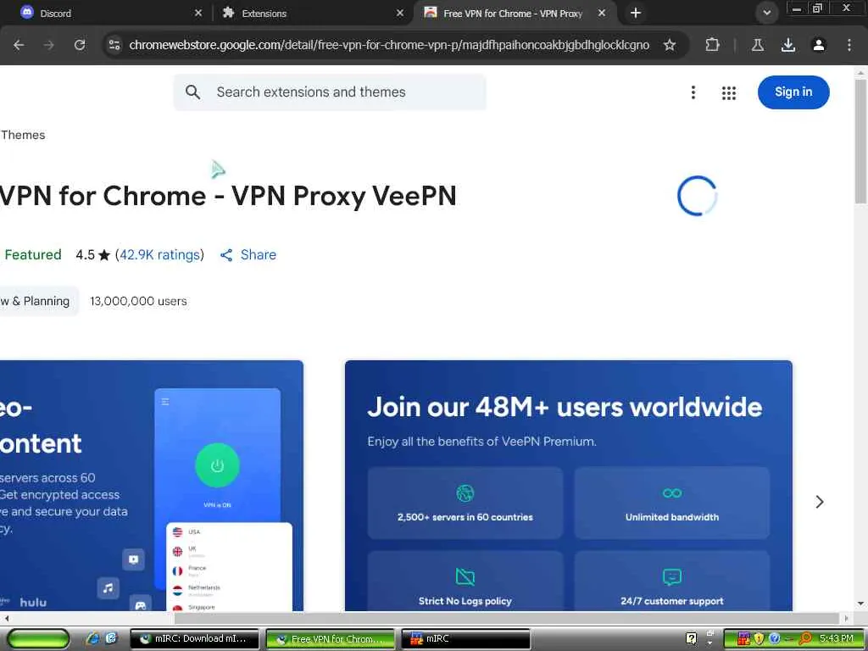Click the 13,000,000 users text

coord(138,301)
